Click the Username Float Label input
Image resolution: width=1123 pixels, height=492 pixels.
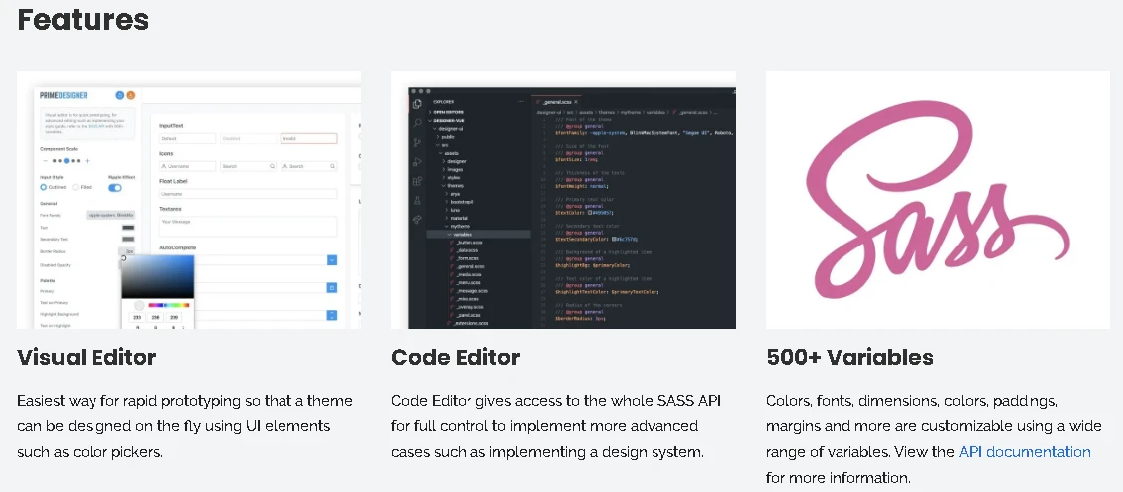pyautogui.click(x=248, y=194)
